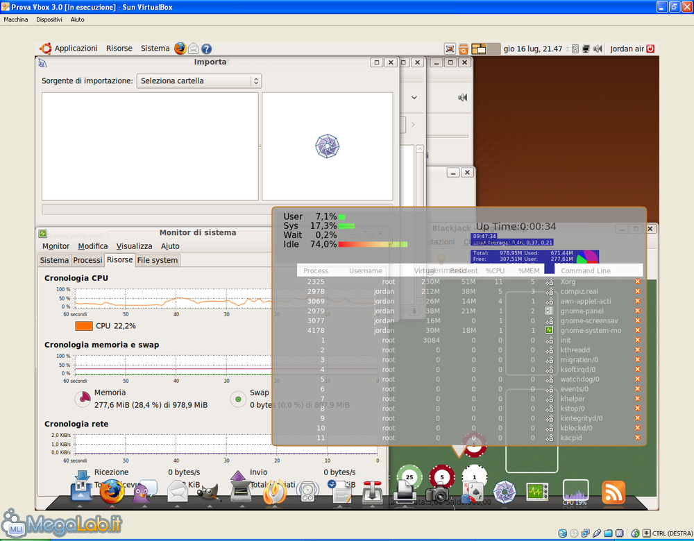This screenshot has height=541, width=694.
Task: Click the RSS feed icon in dock
Action: 613,492
